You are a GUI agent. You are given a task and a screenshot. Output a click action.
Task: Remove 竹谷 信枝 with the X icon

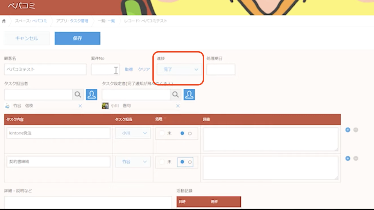80,106
